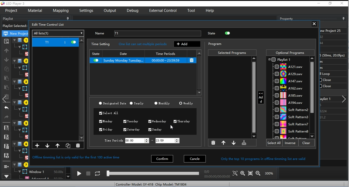Click the play button in the playback bar
The height and width of the screenshot is (187, 349).
tap(79, 173)
